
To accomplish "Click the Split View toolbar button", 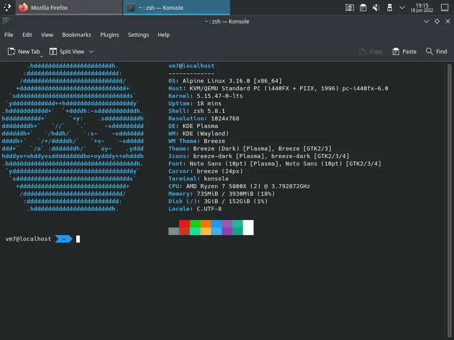I will pyautogui.click(x=67, y=51).
